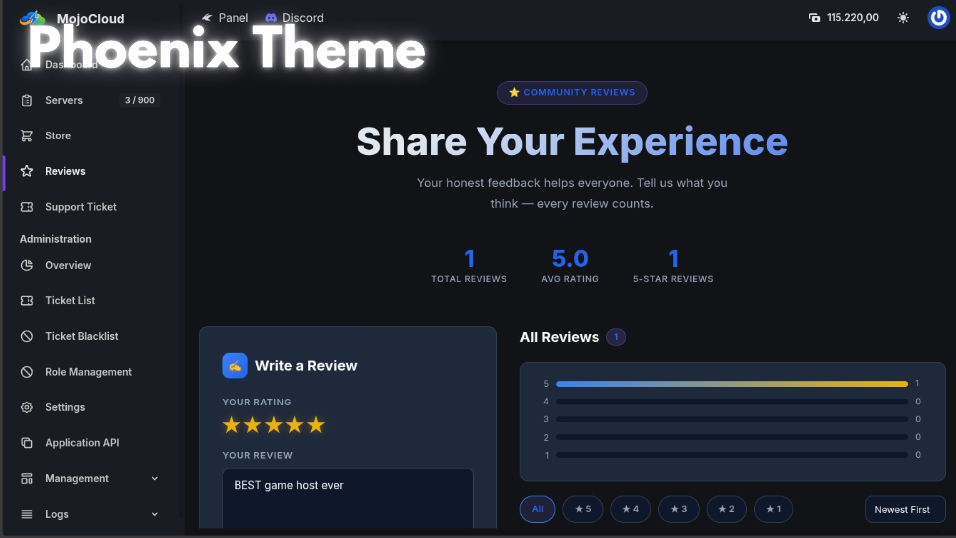The height and width of the screenshot is (538, 956).
Task: Click the Support Ticket icon
Action: pos(27,207)
